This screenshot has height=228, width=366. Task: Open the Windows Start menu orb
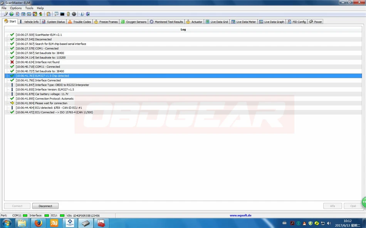7,223
